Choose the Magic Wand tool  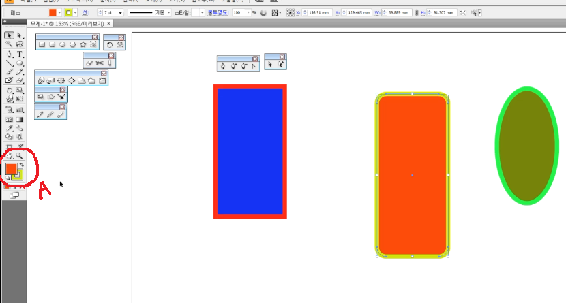pyautogui.click(x=9, y=44)
